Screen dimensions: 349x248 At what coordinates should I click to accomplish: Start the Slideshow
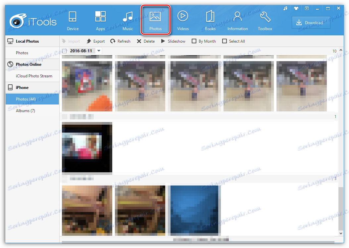pyautogui.click(x=173, y=41)
